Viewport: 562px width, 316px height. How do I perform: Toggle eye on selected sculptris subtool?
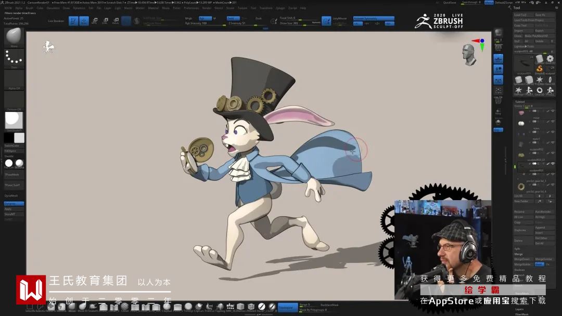[553, 164]
